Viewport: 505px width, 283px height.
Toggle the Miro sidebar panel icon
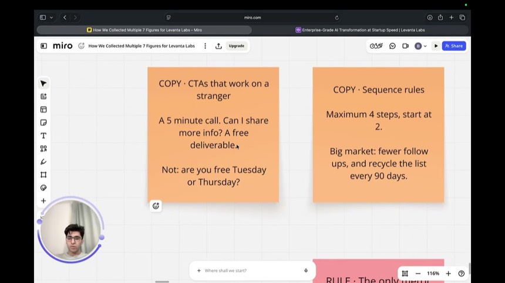click(44, 46)
